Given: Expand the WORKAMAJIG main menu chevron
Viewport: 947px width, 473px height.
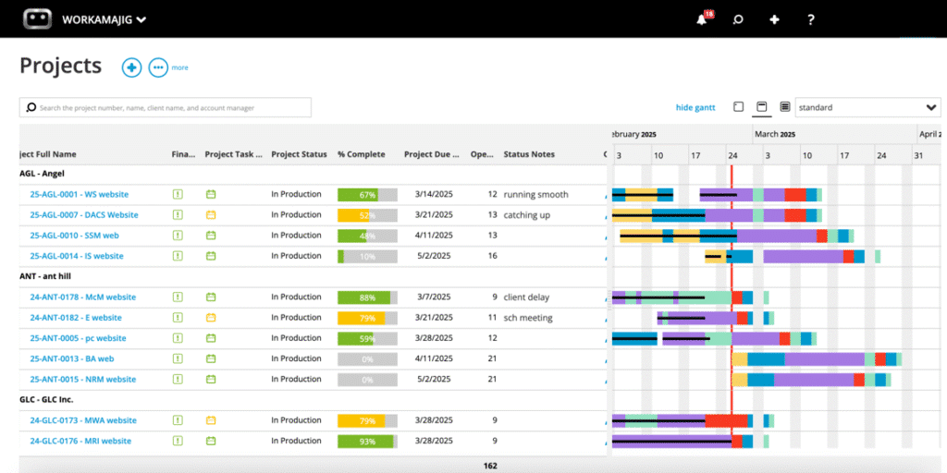Looking at the screenshot, I should (141, 19).
